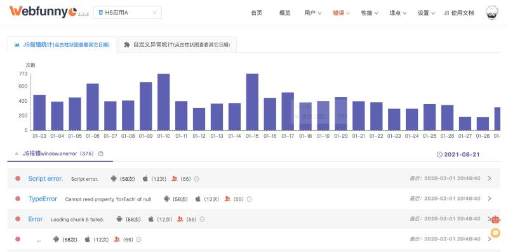Click 'Loading chunk 5 failed.' text

click(77, 219)
